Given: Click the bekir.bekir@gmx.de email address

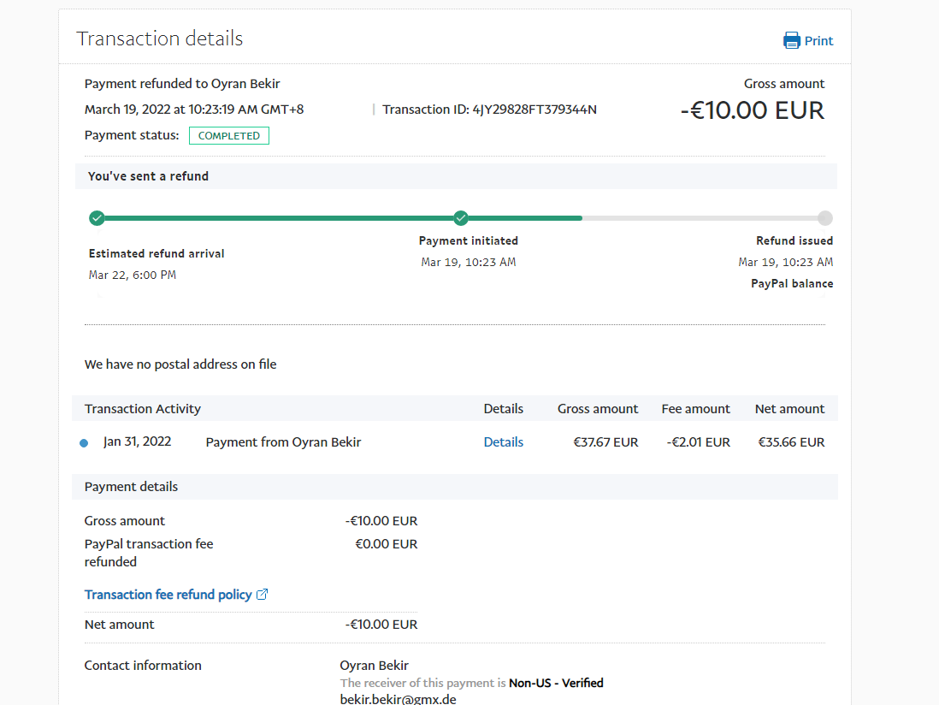Looking at the screenshot, I should (398, 699).
